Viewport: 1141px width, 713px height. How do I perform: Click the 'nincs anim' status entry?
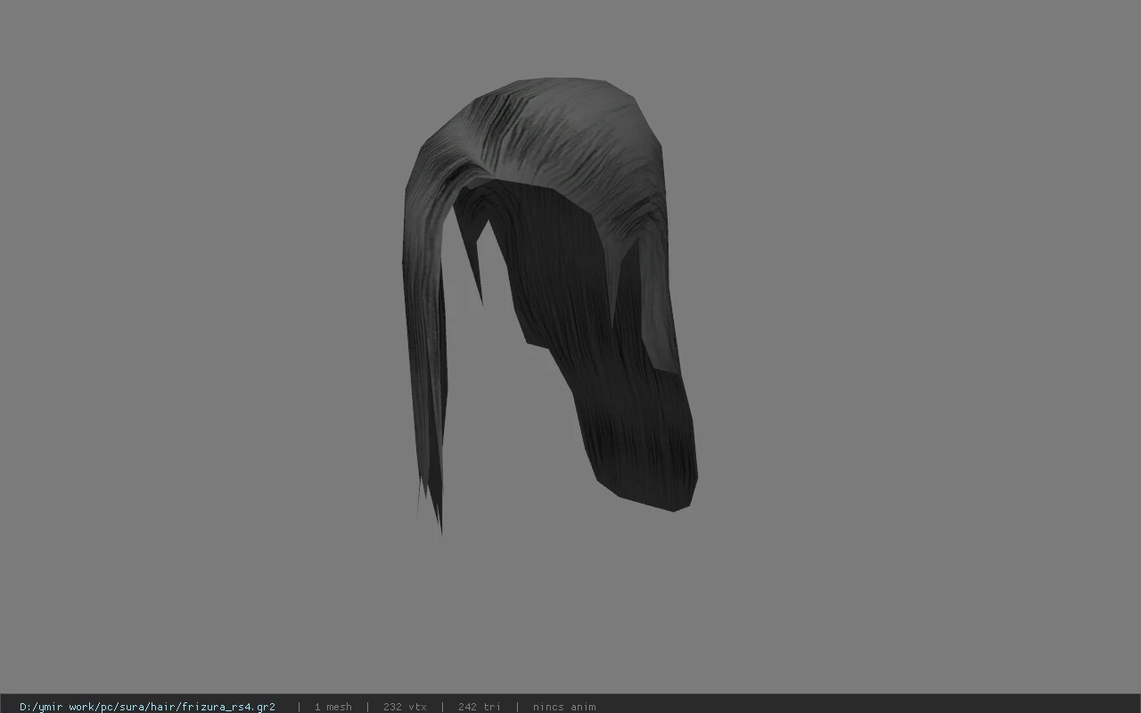(x=564, y=707)
